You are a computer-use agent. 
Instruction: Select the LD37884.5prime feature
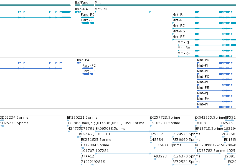tap(95, 145)
